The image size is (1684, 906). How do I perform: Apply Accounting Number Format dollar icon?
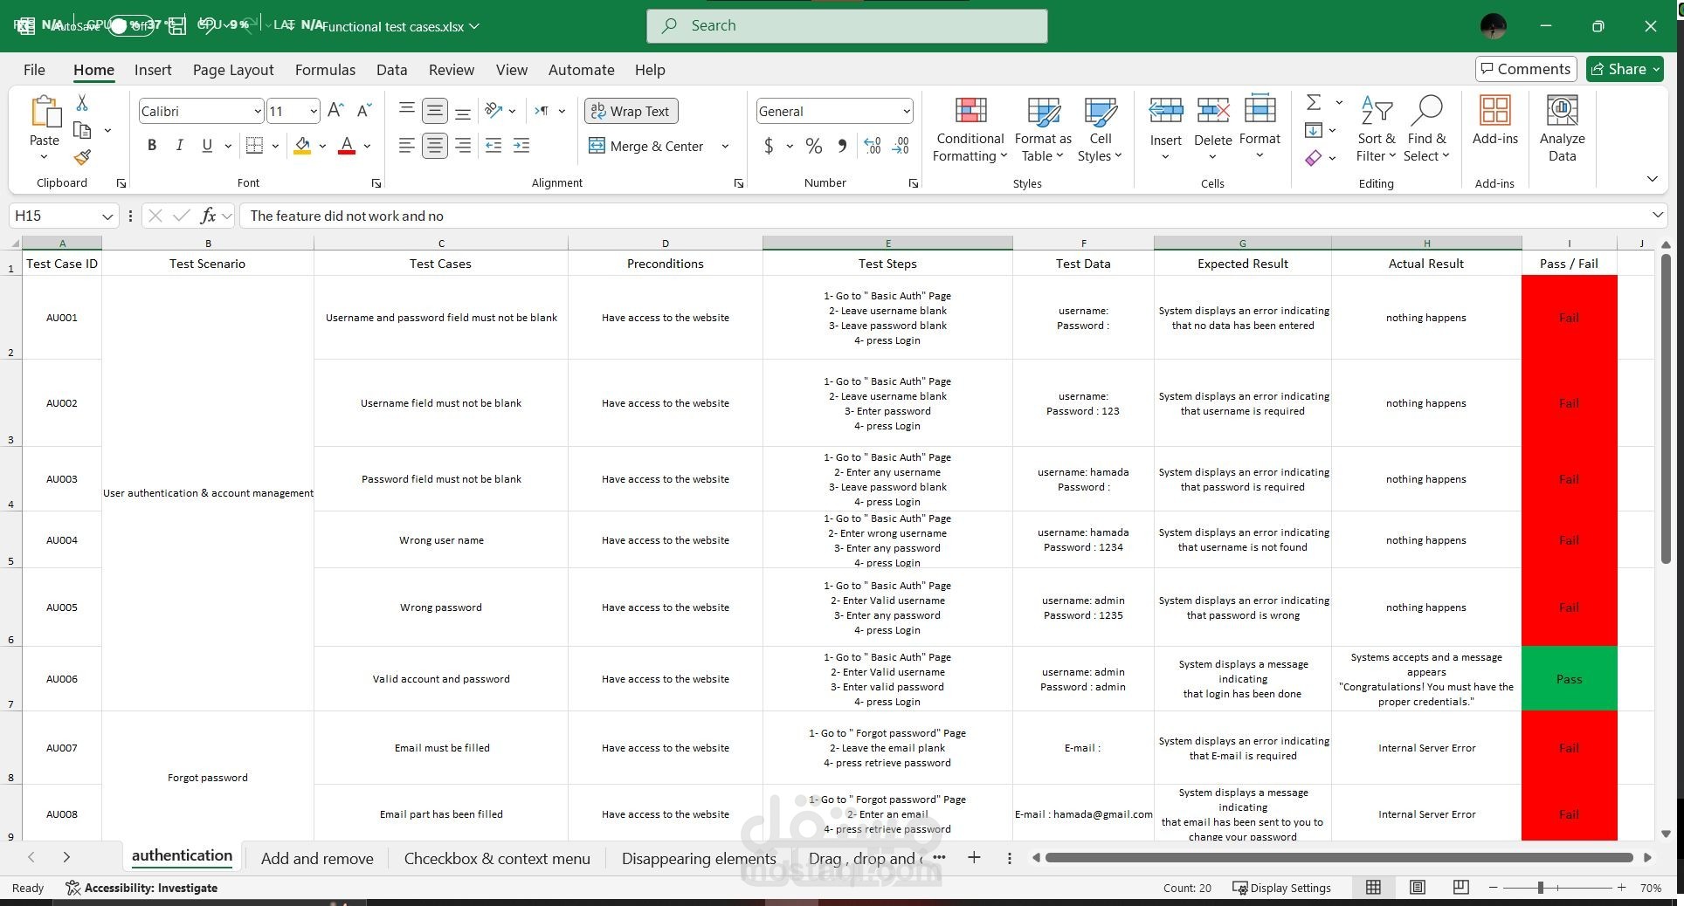tap(769, 146)
